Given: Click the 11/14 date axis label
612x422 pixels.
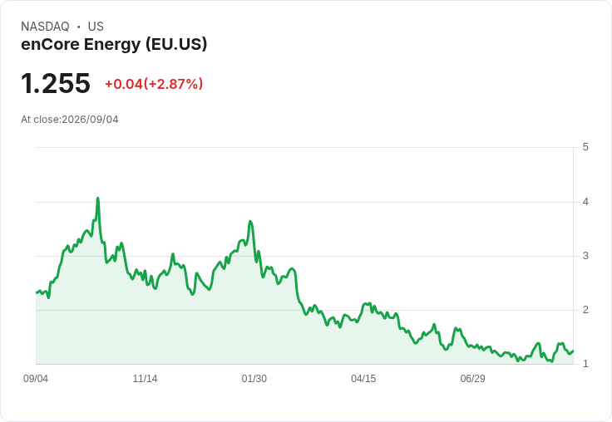Looking at the screenshot, I should click(145, 378).
